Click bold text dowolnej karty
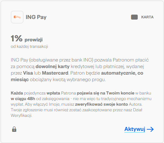This screenshot has width=164, height=143. click(52, 67)
